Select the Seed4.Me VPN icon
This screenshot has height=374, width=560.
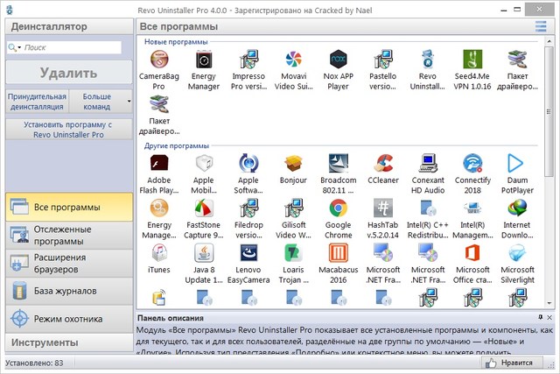[472, 60]
